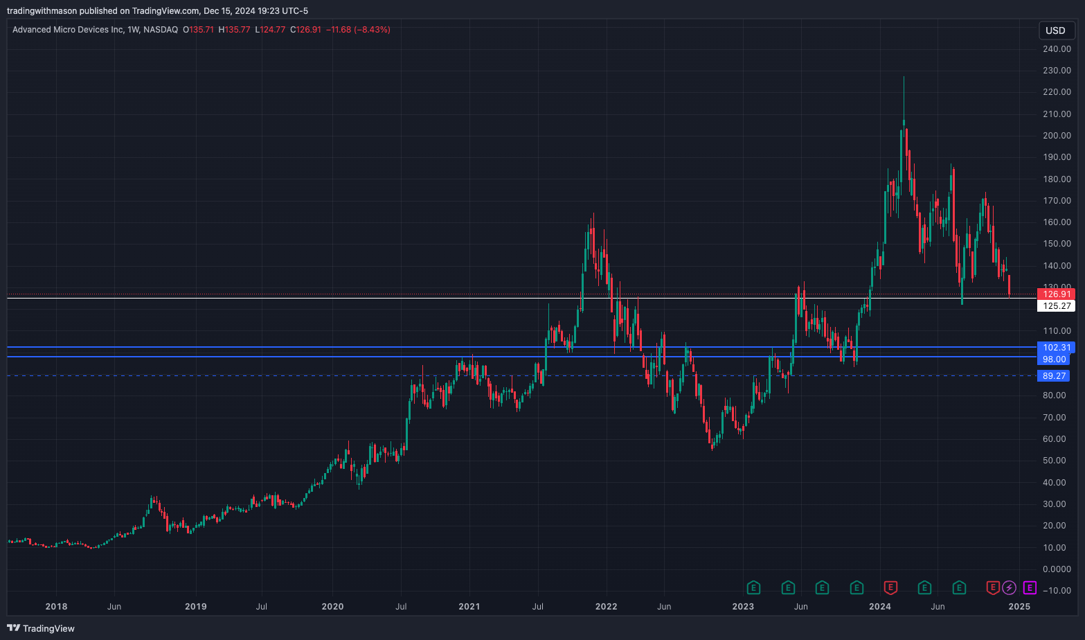Click the −10.00 price axis label
Screen dimensions: 1085x640
(1057, 591)
